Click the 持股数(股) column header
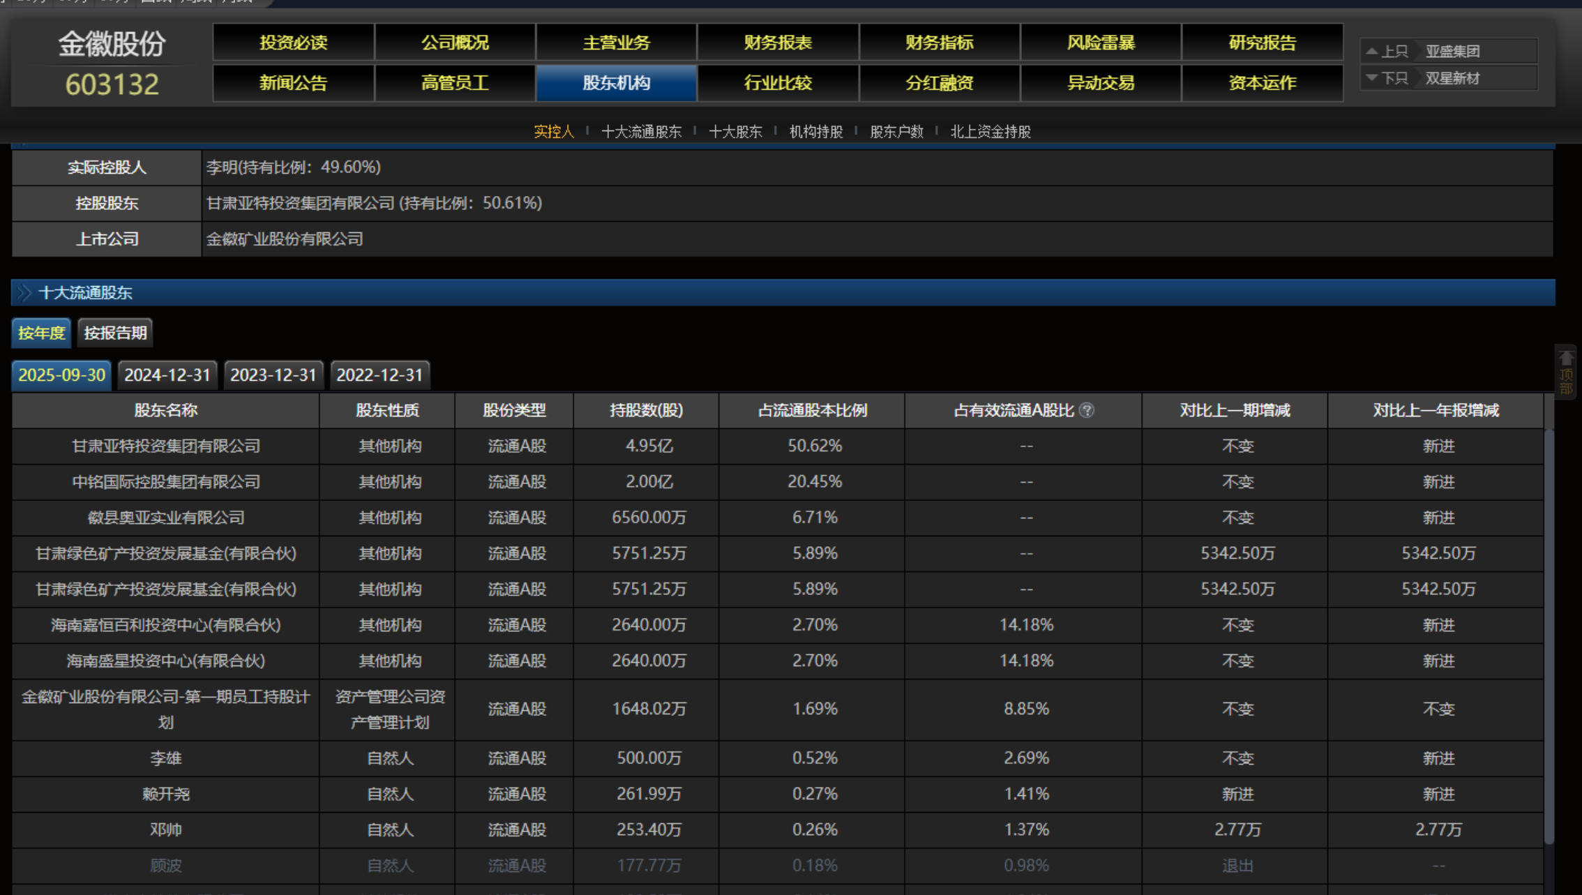 click(x=646, y=410)
